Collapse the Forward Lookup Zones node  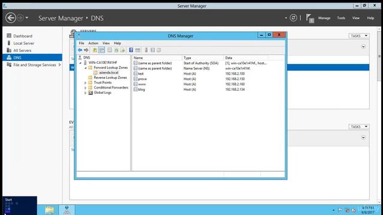[x=86, y=67]
